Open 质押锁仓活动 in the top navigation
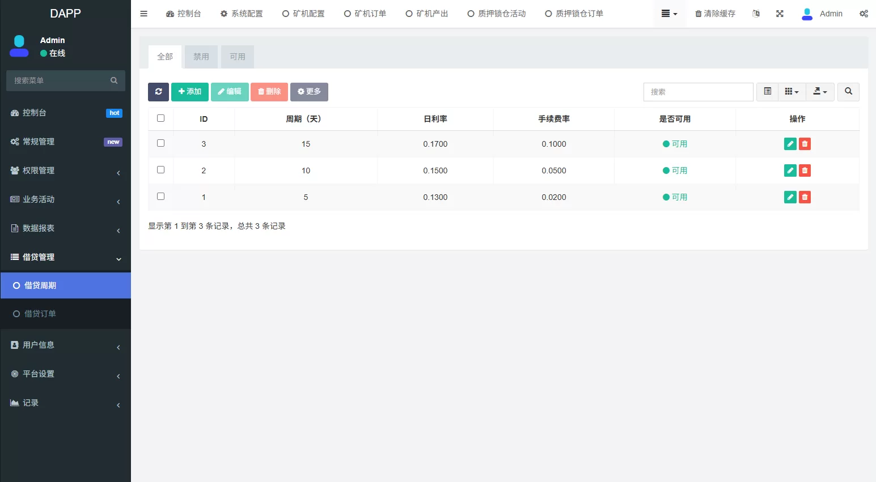876x482 pixels. click(x=496, y=13)
